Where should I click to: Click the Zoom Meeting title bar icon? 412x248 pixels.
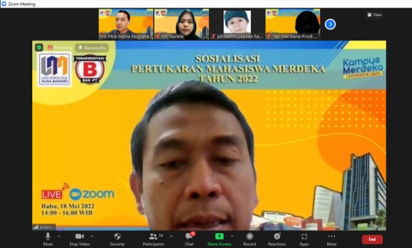4,4
